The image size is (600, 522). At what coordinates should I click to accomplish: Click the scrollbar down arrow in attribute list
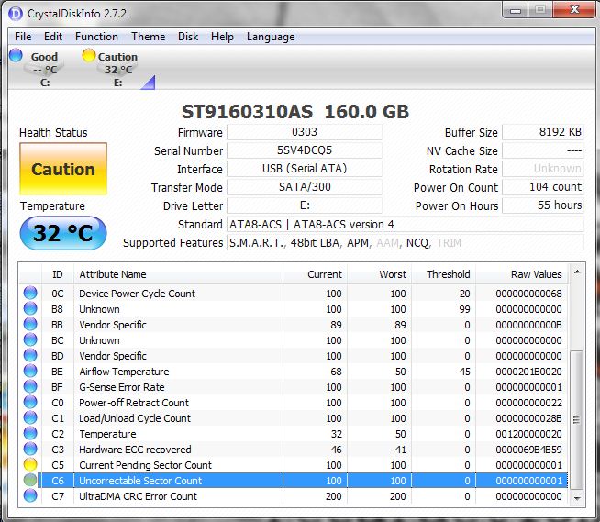(577, 499)
